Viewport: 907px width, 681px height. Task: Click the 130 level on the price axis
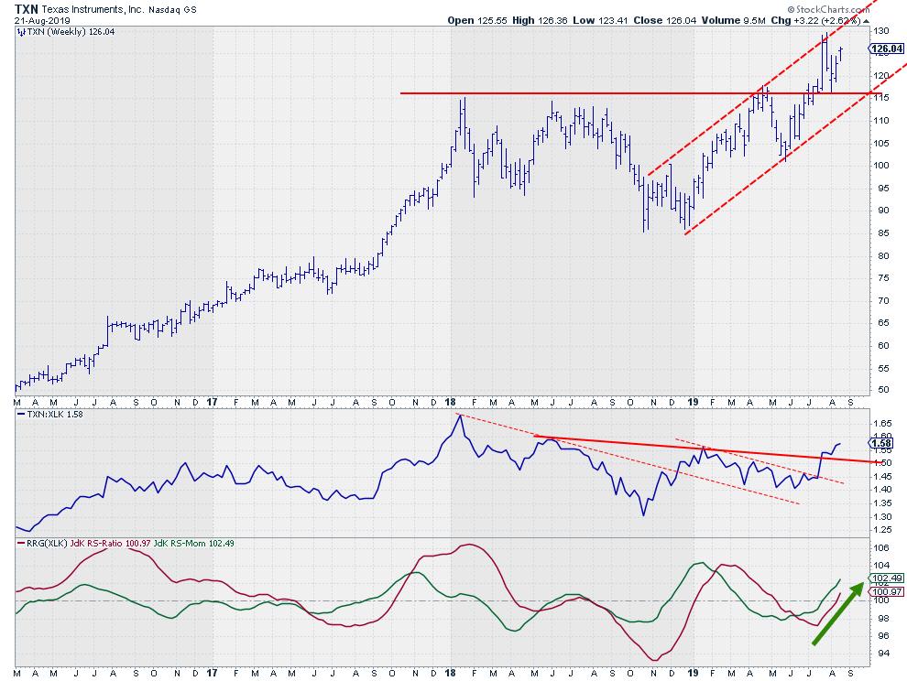(x=881, y=30)
